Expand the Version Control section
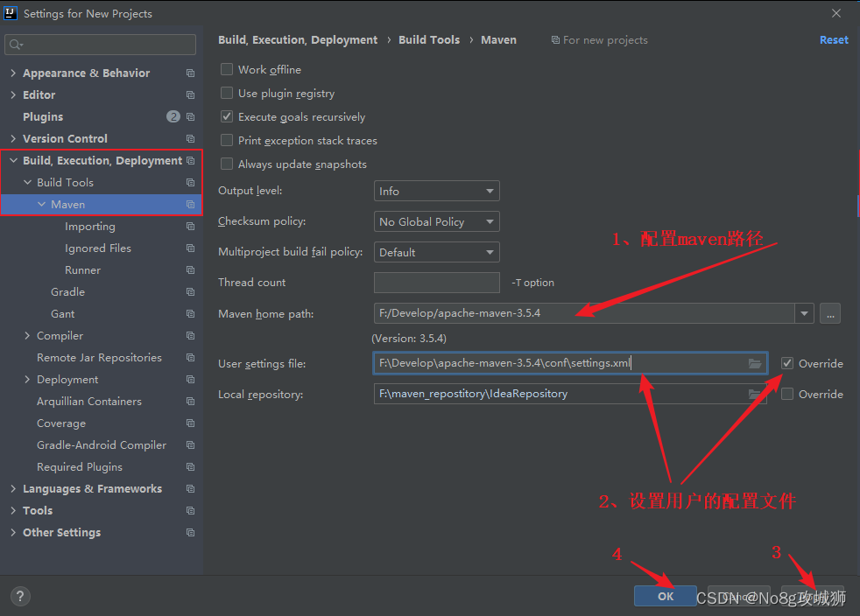Viewport: 860px width, 616px height. [13, 138]
